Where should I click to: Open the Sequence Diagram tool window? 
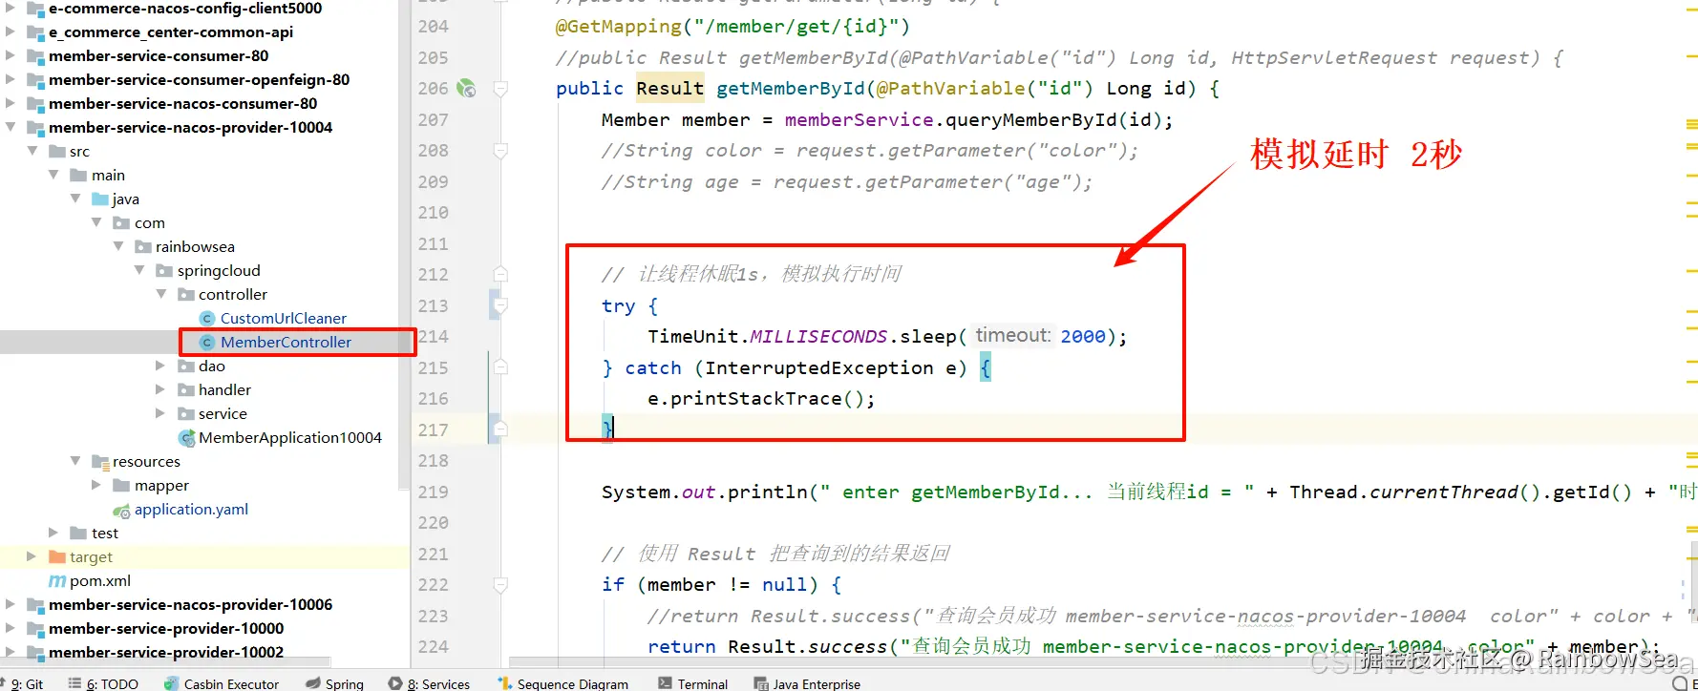click(x=562, y=683)
